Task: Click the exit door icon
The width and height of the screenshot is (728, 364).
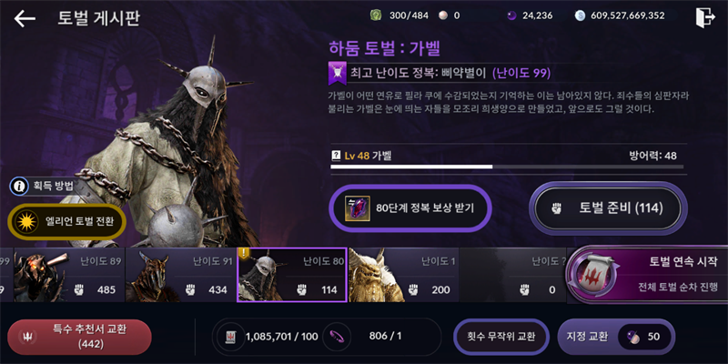Action: pyautogui.click(x=705, y=18)
